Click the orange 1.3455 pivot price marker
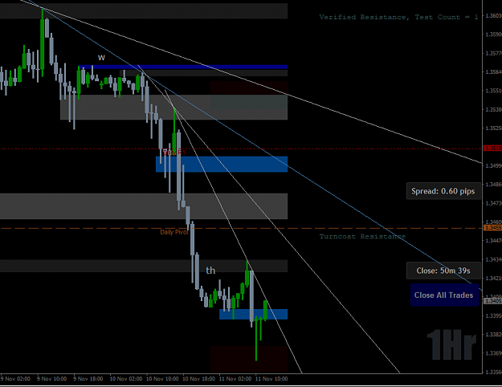502x387 pixels. pyautogui.click(x=492, y=227)
